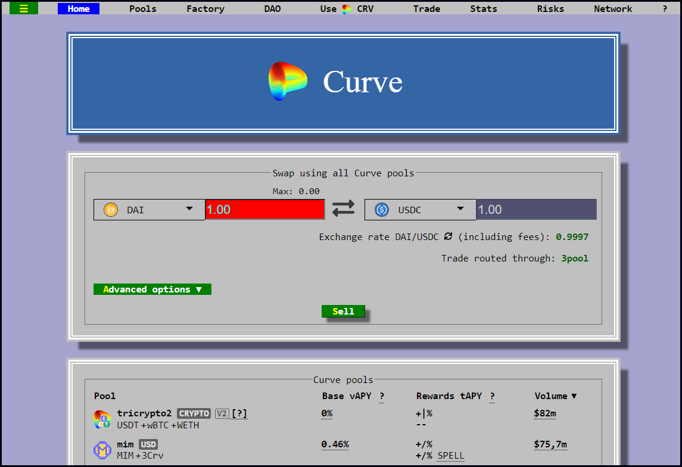Click the USDC token icon
This screenshot has width=682, height=467.
click(x=381, y=210)
